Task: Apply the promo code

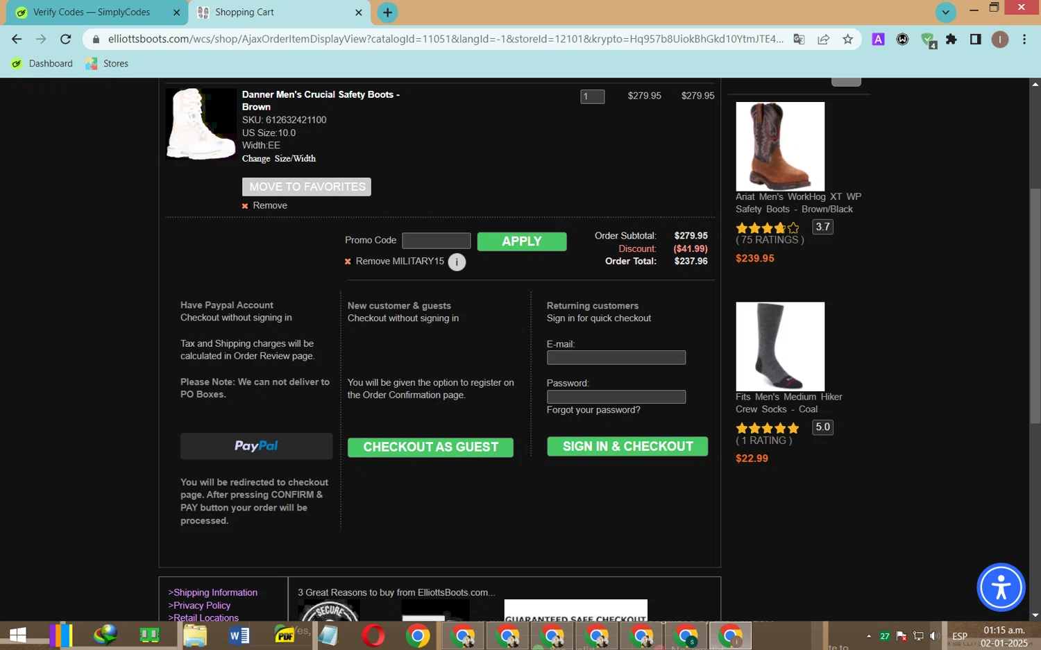Action: point(522,241)
